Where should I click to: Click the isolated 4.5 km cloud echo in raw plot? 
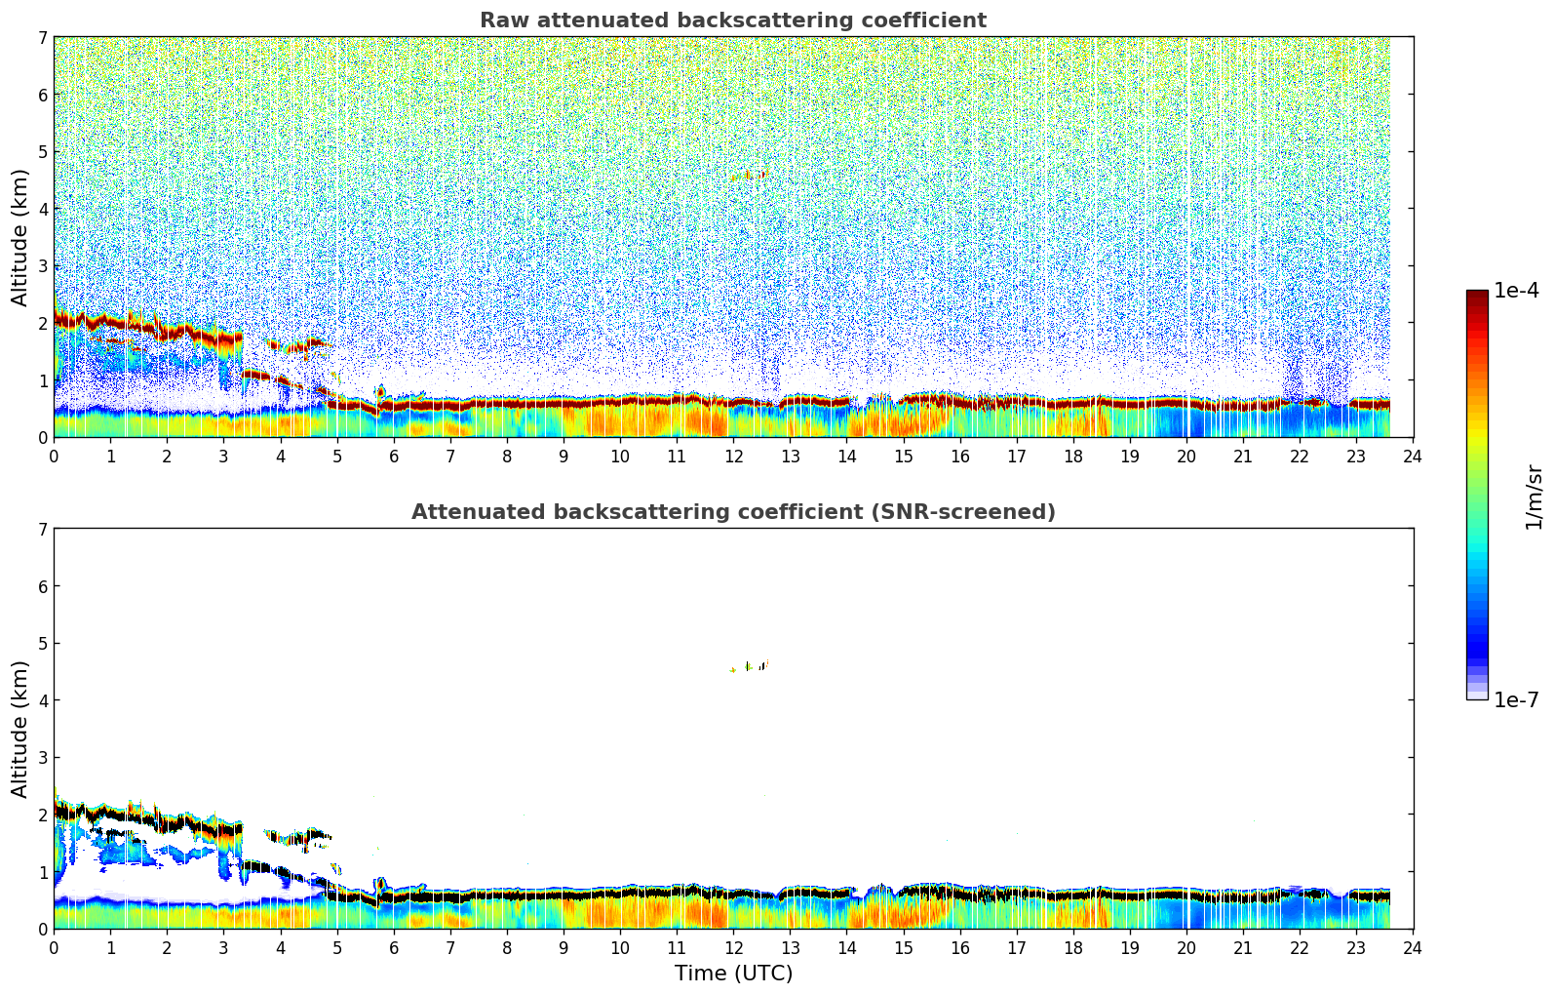750,175
